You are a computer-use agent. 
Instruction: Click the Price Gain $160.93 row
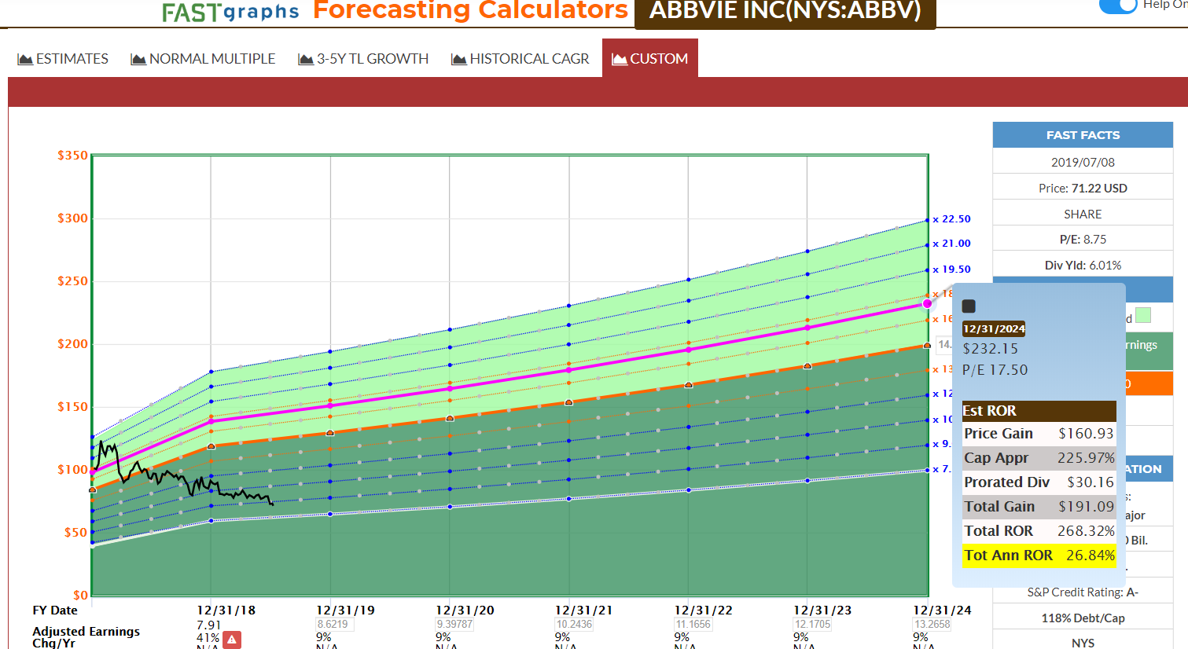click(1039, 434)
